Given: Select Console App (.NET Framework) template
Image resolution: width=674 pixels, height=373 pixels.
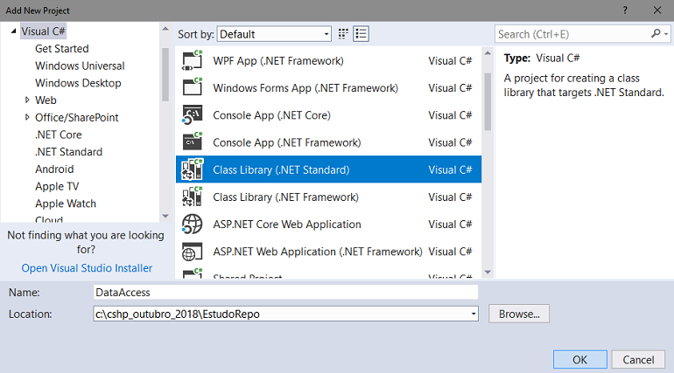Looking at the screenshot, I should coord(328,142).
